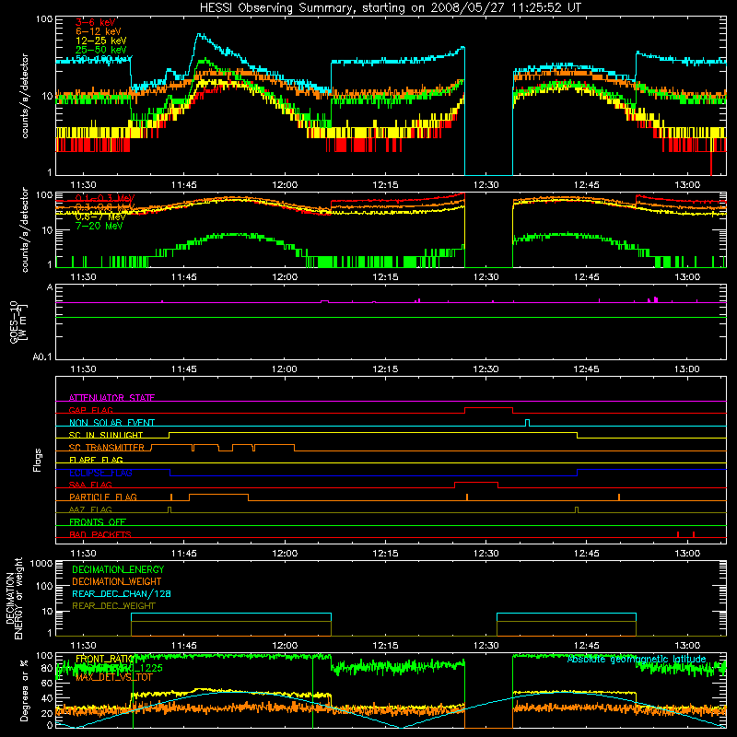Click the REAR_DEC_WEIGHT legend entry
Image resolution: width=737 pixels, height=737 pixels.
(x=113, y=606)
